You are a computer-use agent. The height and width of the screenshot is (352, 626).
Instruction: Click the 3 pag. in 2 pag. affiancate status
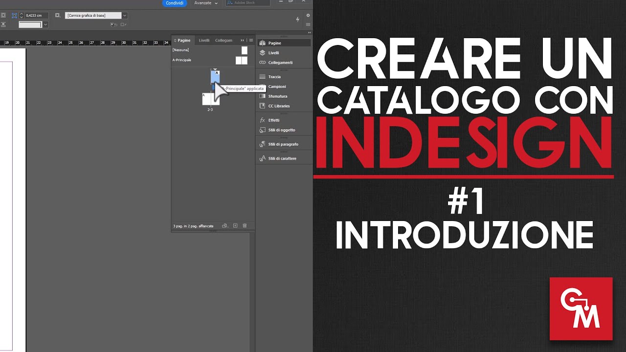coord(193,226)
